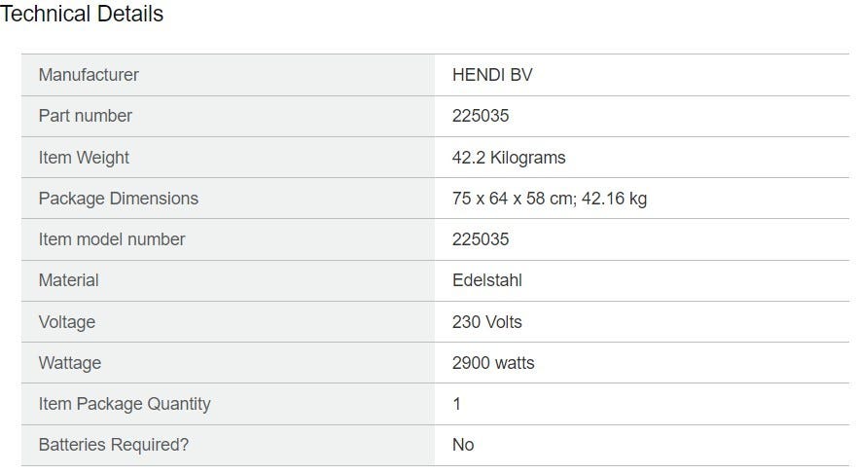Click the part number value 225035
This screenshot has height=474, width=858.
481,116
